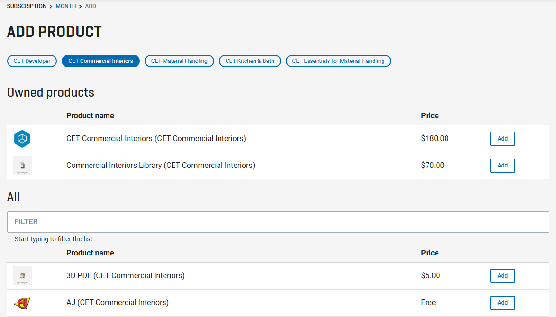Click the 3D PDF product thumbnail icon
This screenshot has height=317, width=556.
(x=22, y=276)
